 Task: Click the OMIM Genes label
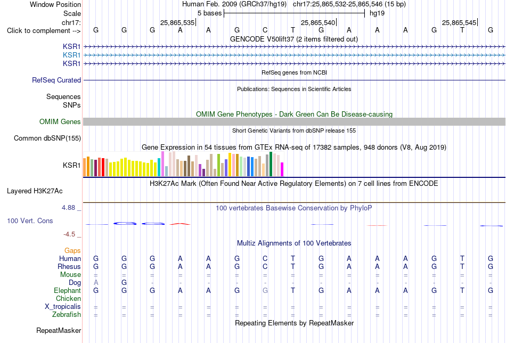point(60,121)
